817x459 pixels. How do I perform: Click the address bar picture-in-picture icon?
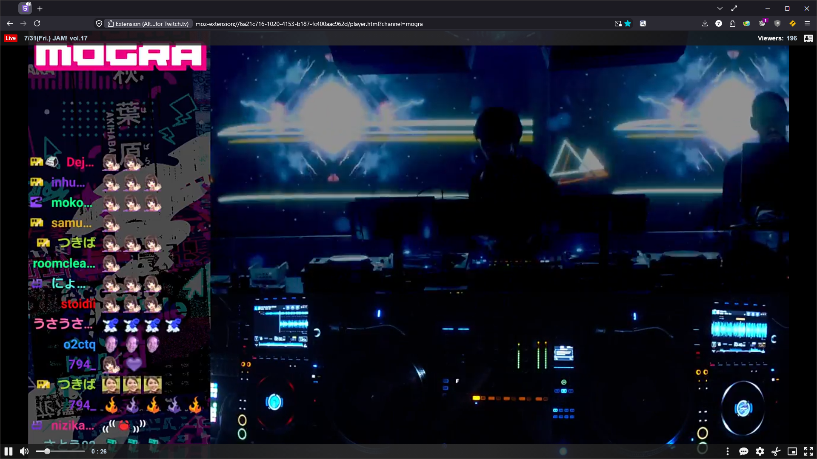click(618, 24)
